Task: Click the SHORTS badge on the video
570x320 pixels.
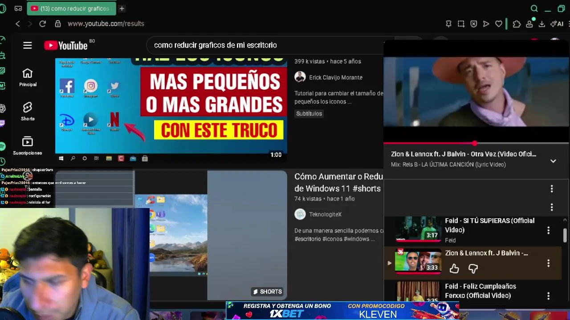Action: (267, 292)
